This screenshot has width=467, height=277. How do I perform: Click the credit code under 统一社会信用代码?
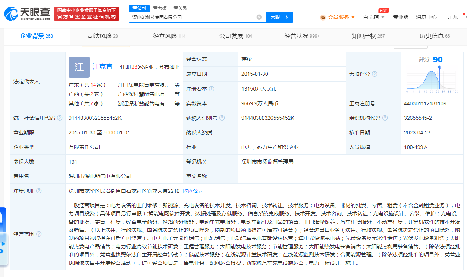click(x=95, y=118)
